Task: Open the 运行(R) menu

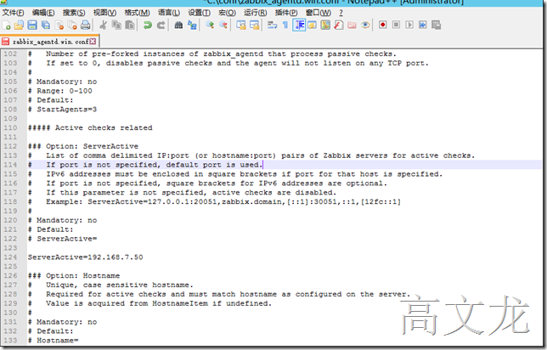Action: [256, 13]
